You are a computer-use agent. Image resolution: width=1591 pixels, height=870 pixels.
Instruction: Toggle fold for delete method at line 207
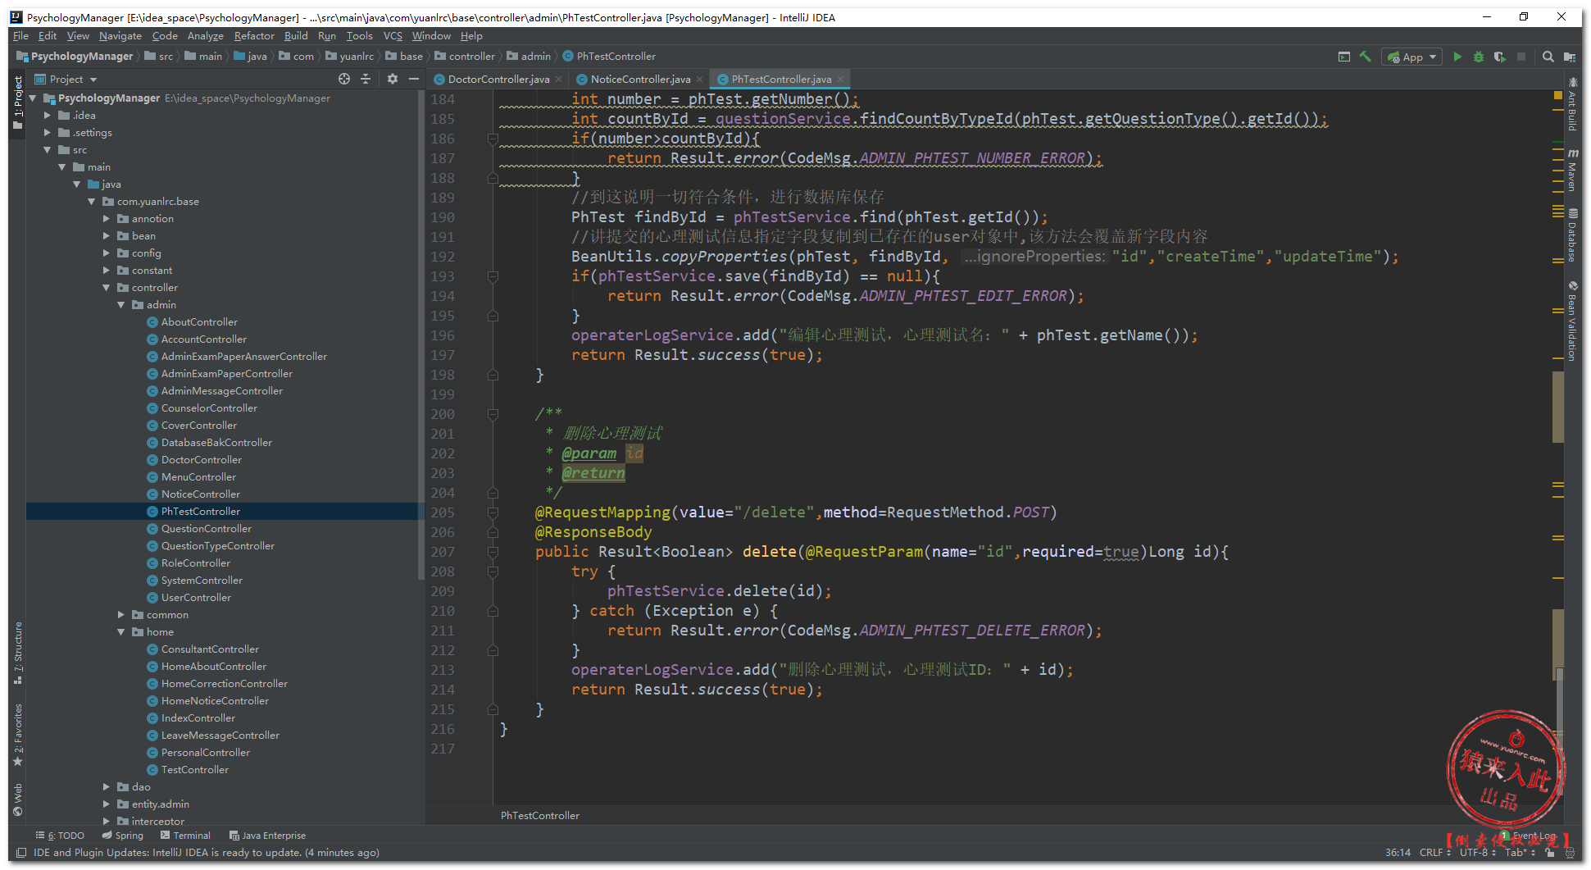(493, 552)
